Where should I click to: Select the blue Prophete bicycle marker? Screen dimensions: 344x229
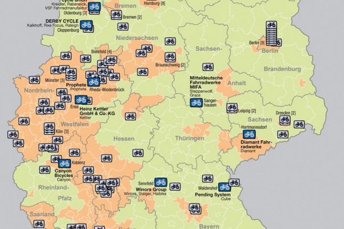tap(93, 82)
